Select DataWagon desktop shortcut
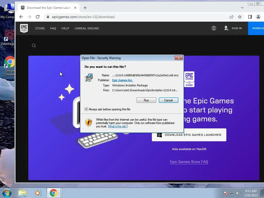The height and width of the screenshot is (198, 264). pos(8,37)
